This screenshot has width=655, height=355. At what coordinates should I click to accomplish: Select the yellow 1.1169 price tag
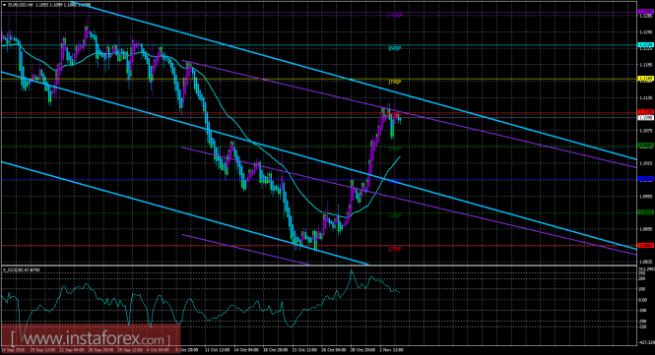tap(646, 79)
